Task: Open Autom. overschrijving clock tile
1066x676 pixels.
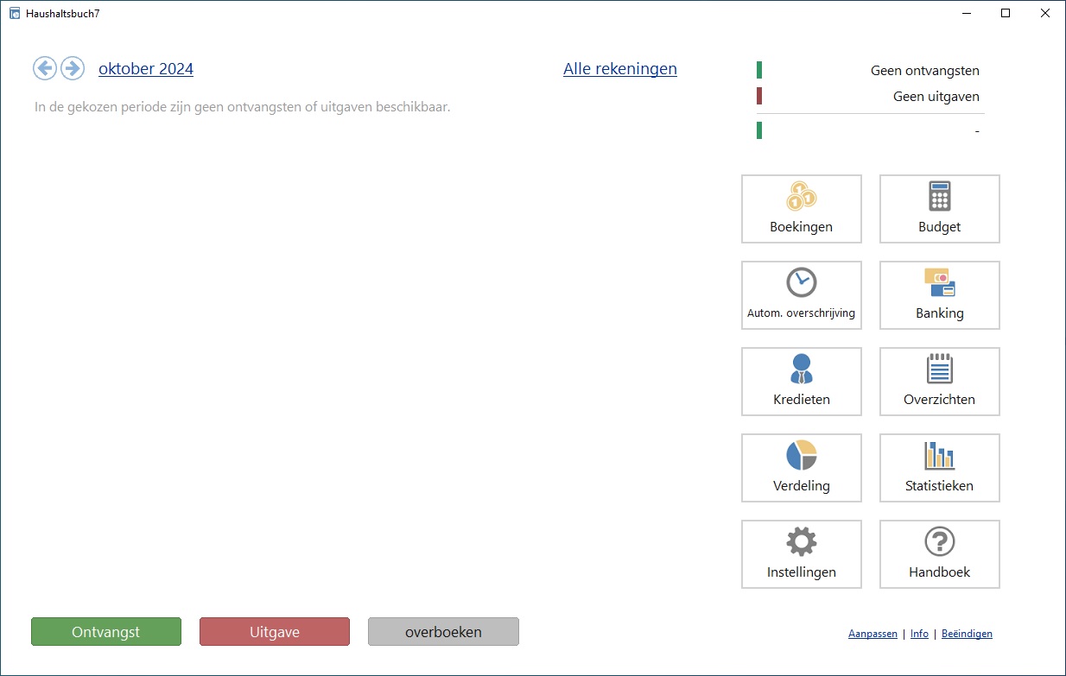Action: pos(801,295)
